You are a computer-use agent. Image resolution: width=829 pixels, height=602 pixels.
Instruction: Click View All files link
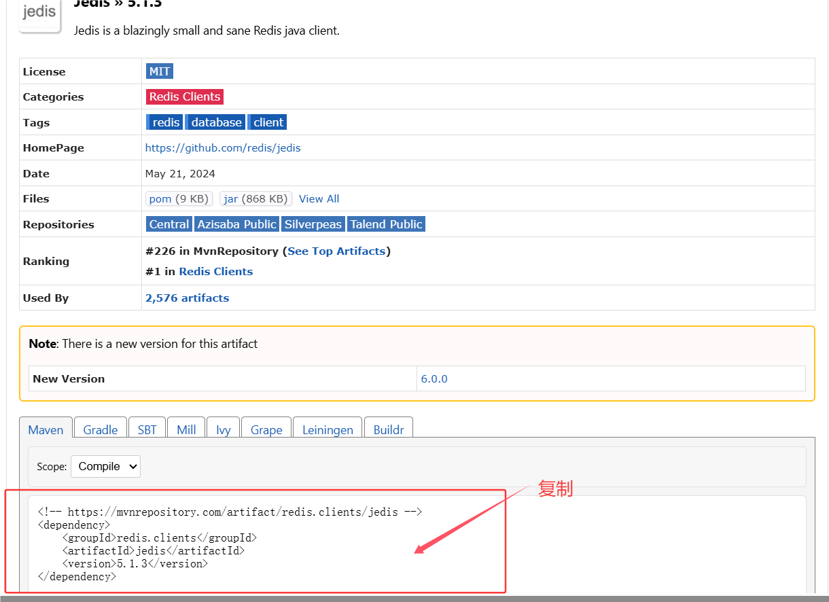point(319,199)
